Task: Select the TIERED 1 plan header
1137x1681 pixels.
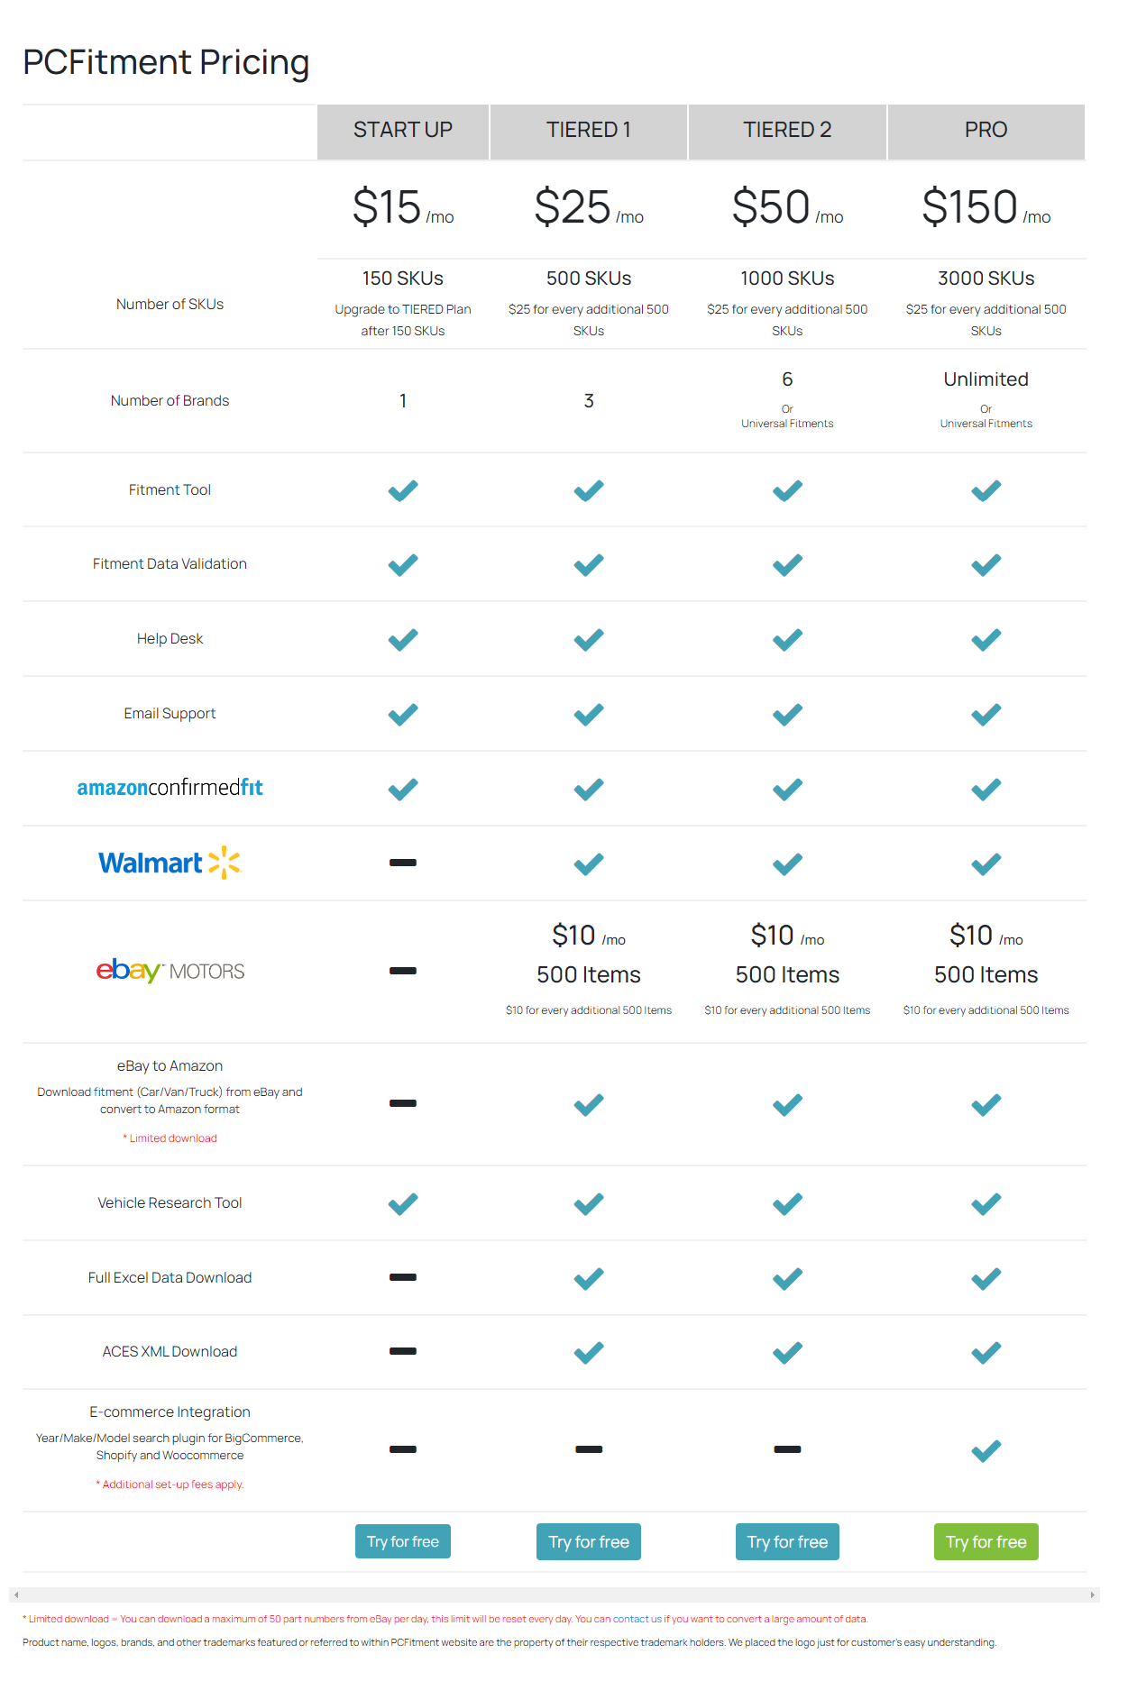Action: 589,130
